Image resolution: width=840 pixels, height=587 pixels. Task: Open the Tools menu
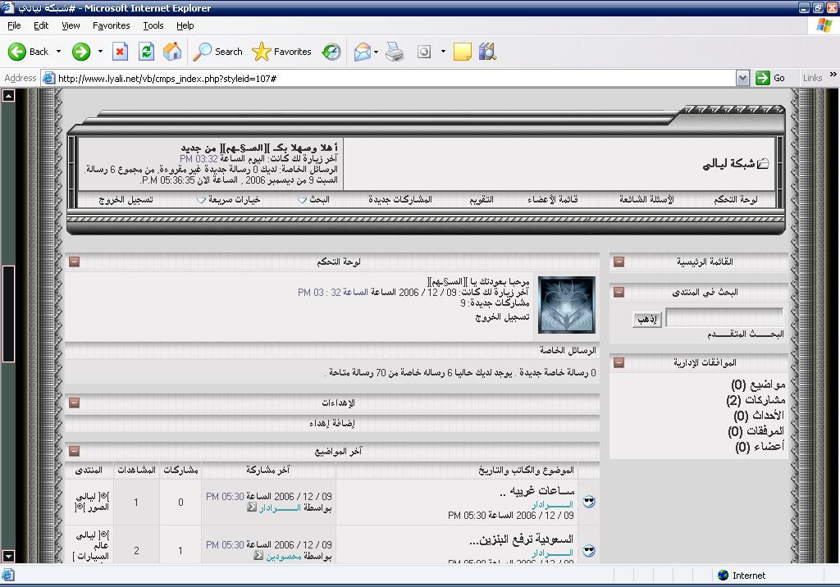(x=153, y=25)
